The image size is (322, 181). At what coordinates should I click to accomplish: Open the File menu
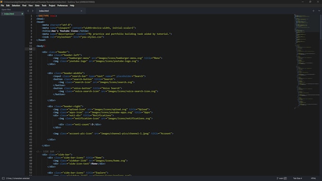pyautogui.click(x=2, y=6)
